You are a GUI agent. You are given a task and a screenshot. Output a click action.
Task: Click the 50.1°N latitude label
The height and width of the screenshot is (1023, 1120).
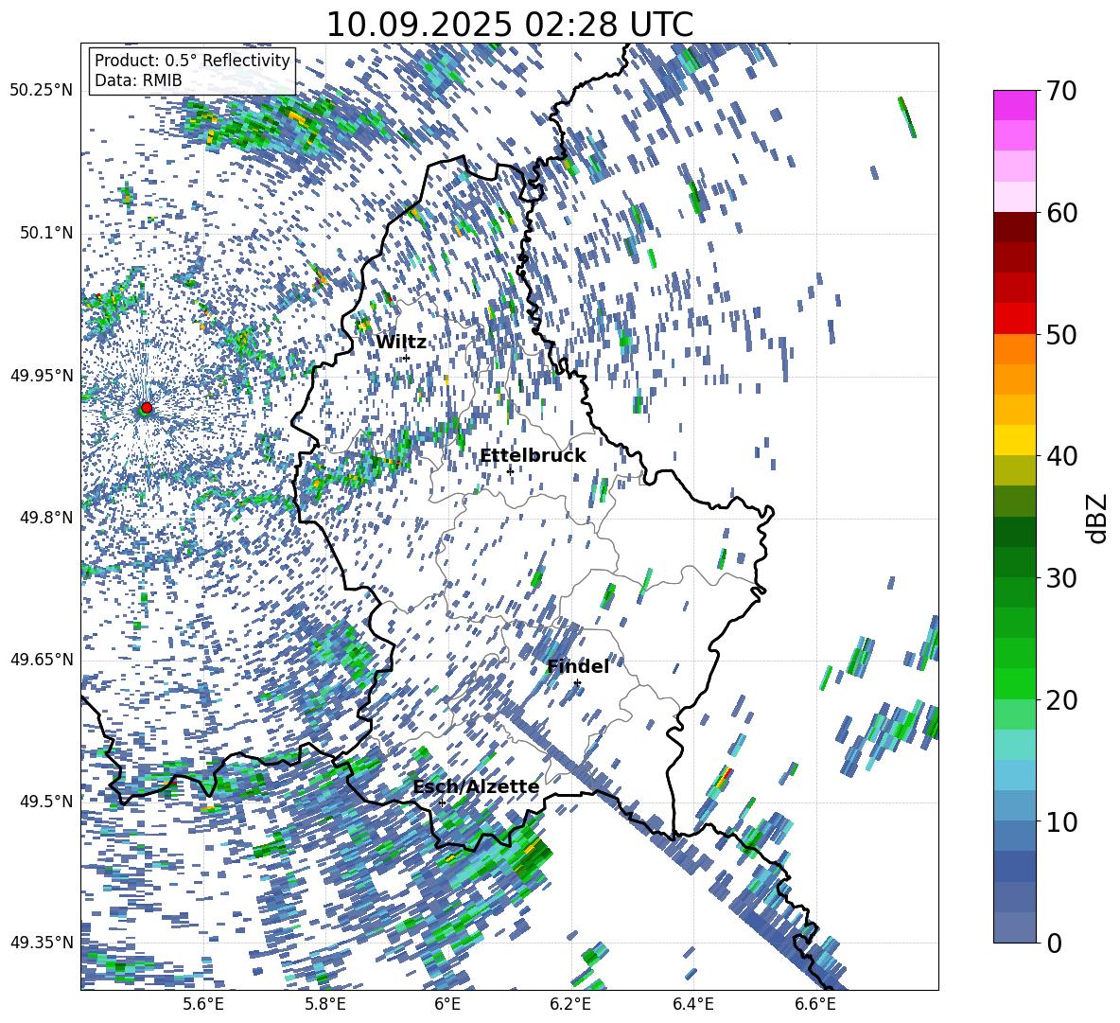tap(46, 233)
